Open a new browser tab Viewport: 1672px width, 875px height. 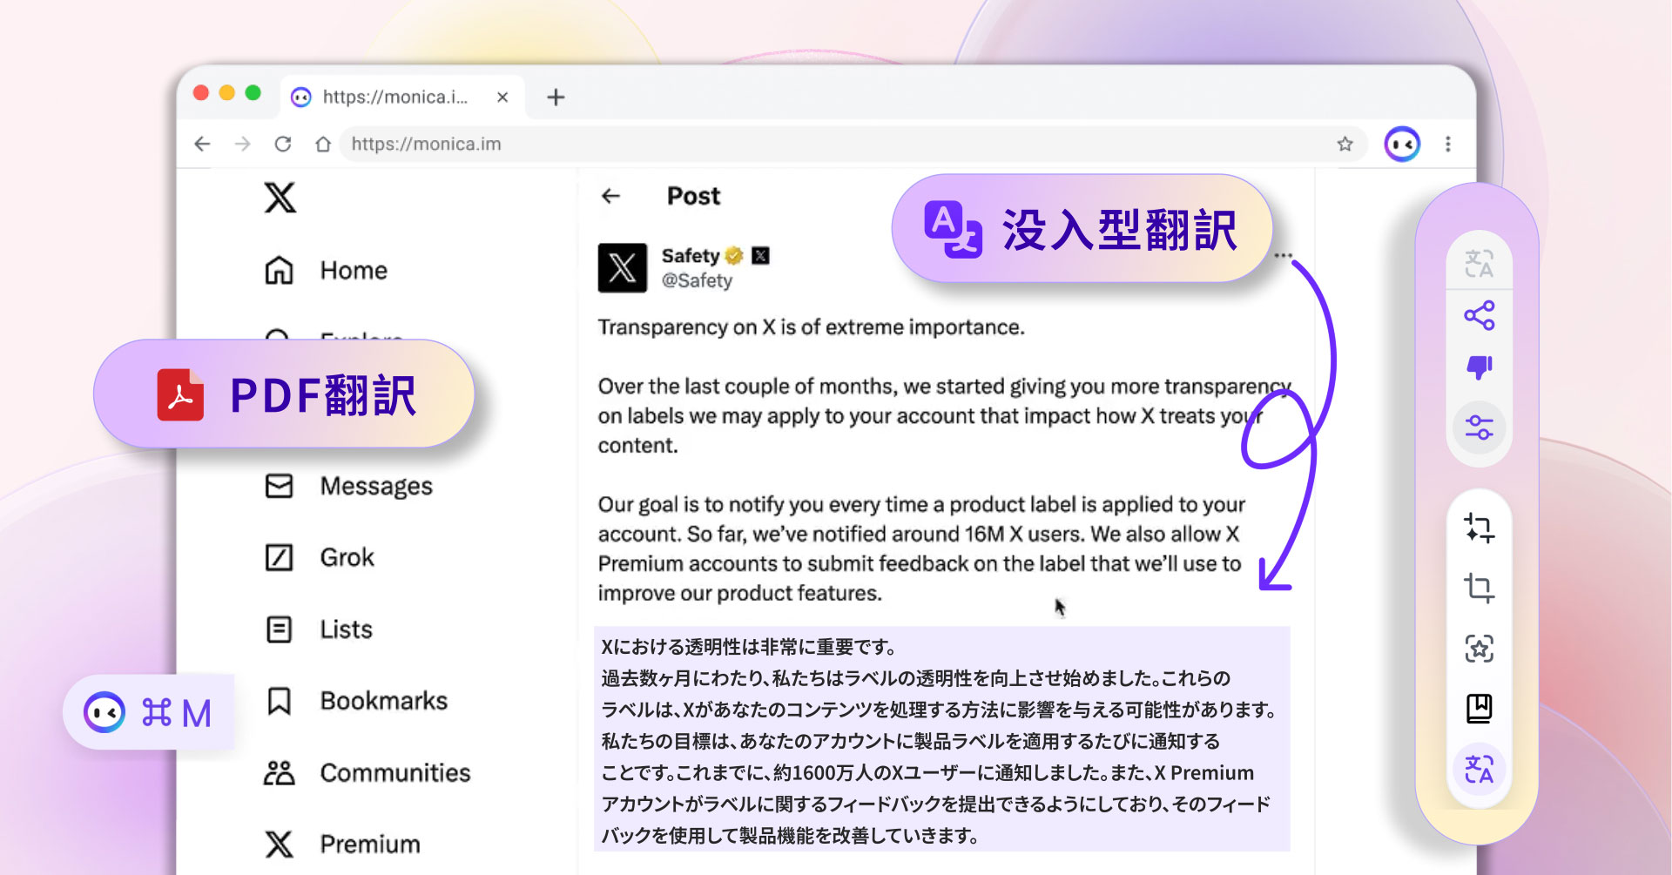pos(556,98)
